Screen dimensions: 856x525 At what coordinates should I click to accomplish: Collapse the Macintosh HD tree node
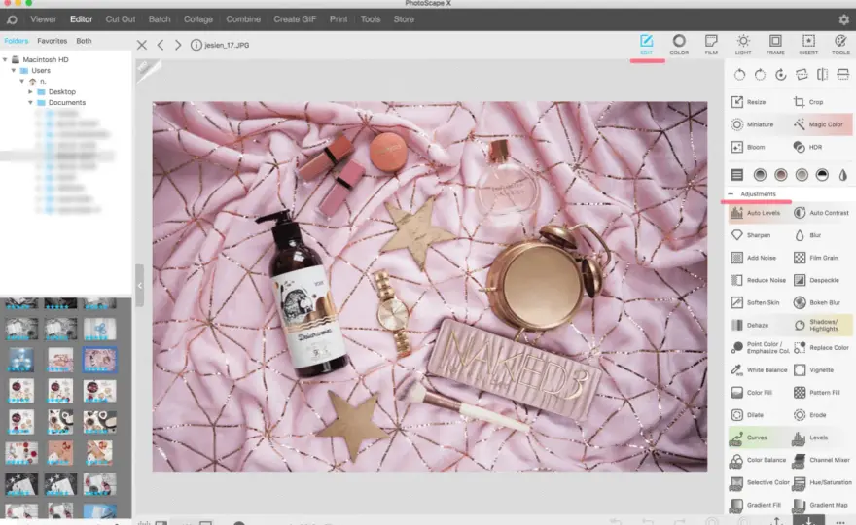[5, 59]
